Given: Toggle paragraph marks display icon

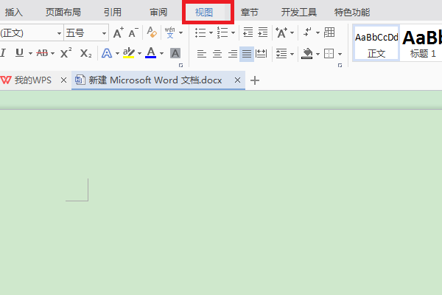Looking at the screenshot, I should point(307,32).
